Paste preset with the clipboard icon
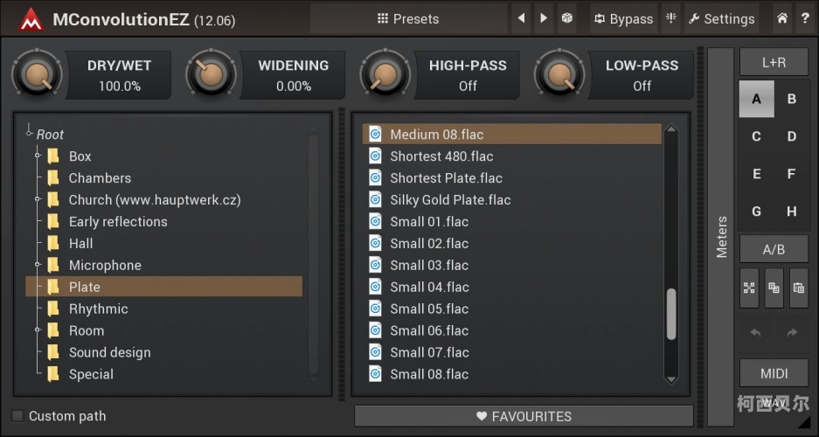819x437 pixels. 799,288
